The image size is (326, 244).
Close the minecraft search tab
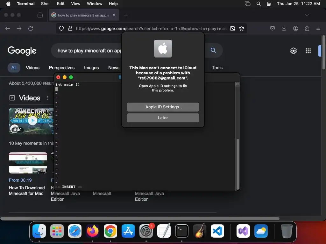114,15
